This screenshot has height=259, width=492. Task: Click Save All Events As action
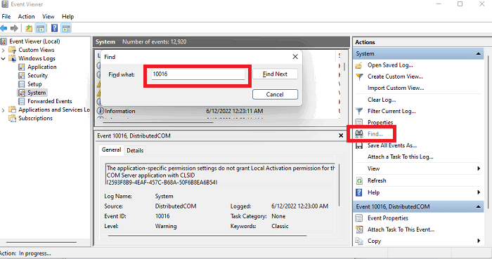(392, 145)
